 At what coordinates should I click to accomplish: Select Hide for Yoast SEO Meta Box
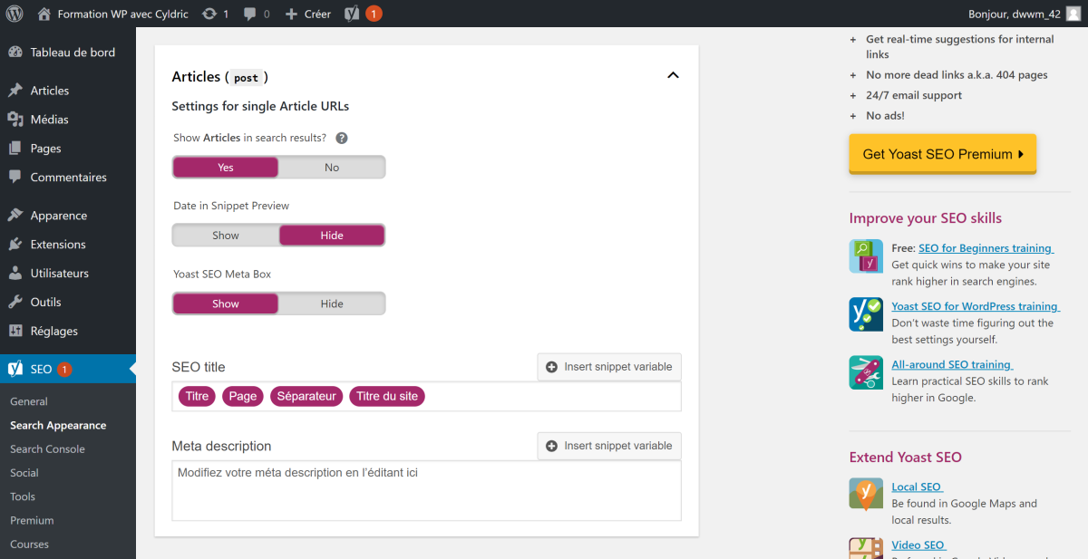tap(332, 304)
